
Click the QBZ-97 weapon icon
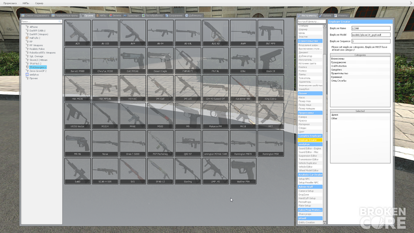click(x=188, y=143)
